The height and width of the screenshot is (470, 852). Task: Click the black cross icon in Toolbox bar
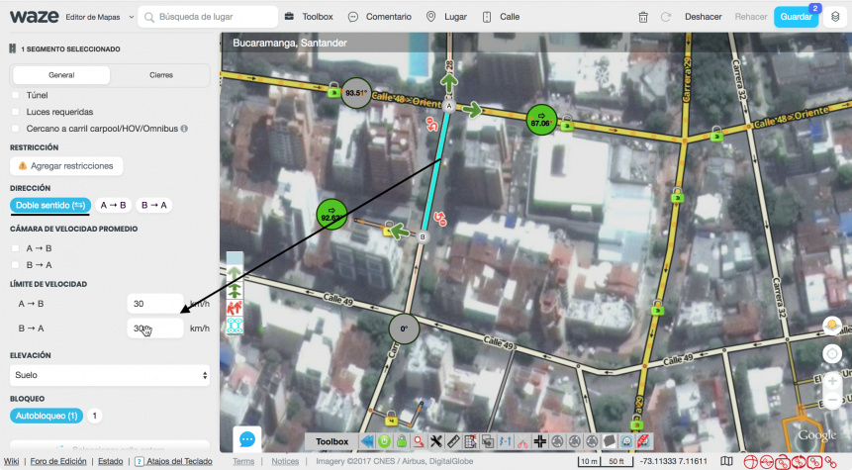click(x=540, y=441)
